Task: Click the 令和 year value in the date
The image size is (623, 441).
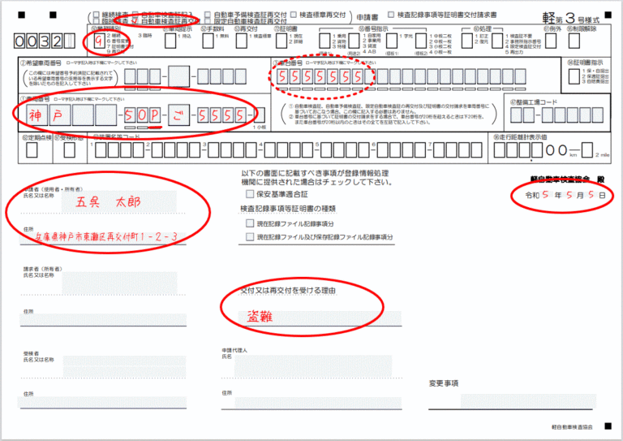Action: tap(545, 194)
